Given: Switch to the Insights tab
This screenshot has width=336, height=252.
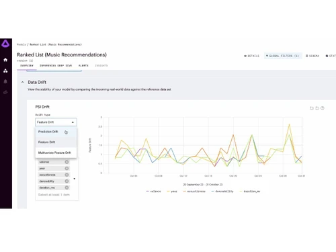Looking at the screenshot, I should coord(101,66).
